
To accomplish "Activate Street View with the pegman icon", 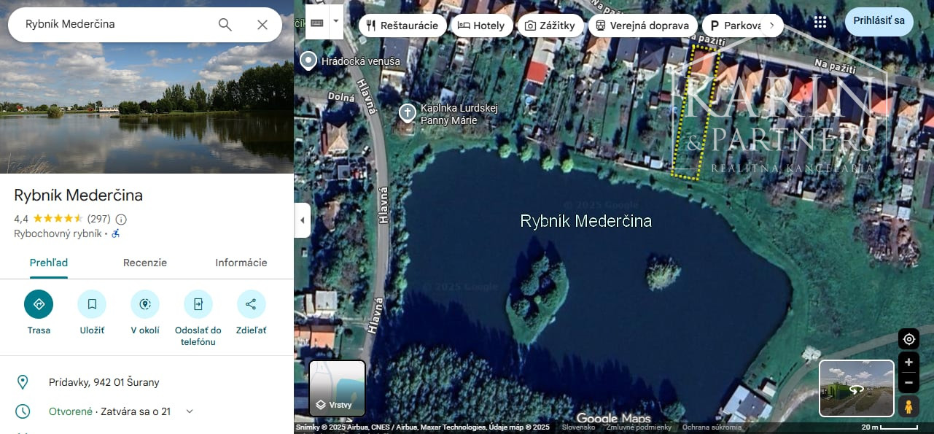I will tap(908, 407).
